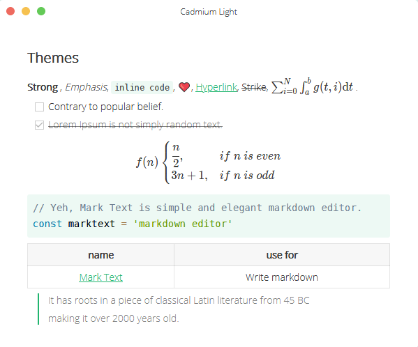Click the red close window button
This screenshot has height=347, width=418.
click(x=10, y=11)
